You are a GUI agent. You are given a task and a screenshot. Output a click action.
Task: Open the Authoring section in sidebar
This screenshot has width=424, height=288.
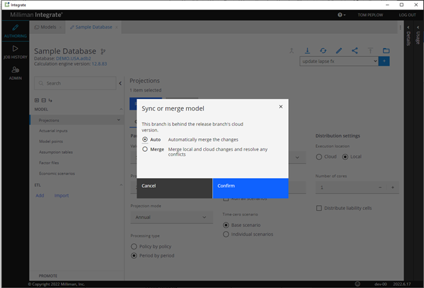[15, 30]
